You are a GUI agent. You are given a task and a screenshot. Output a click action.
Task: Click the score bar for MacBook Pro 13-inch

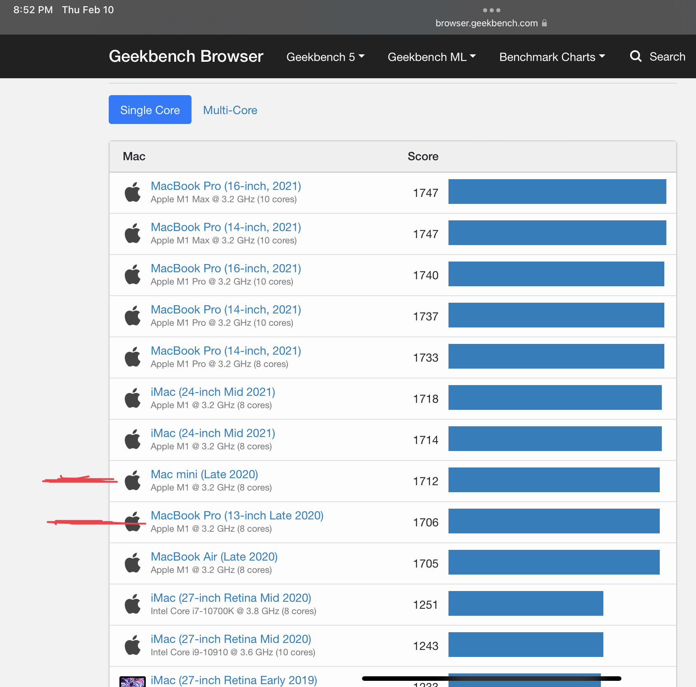pos(554,521)
